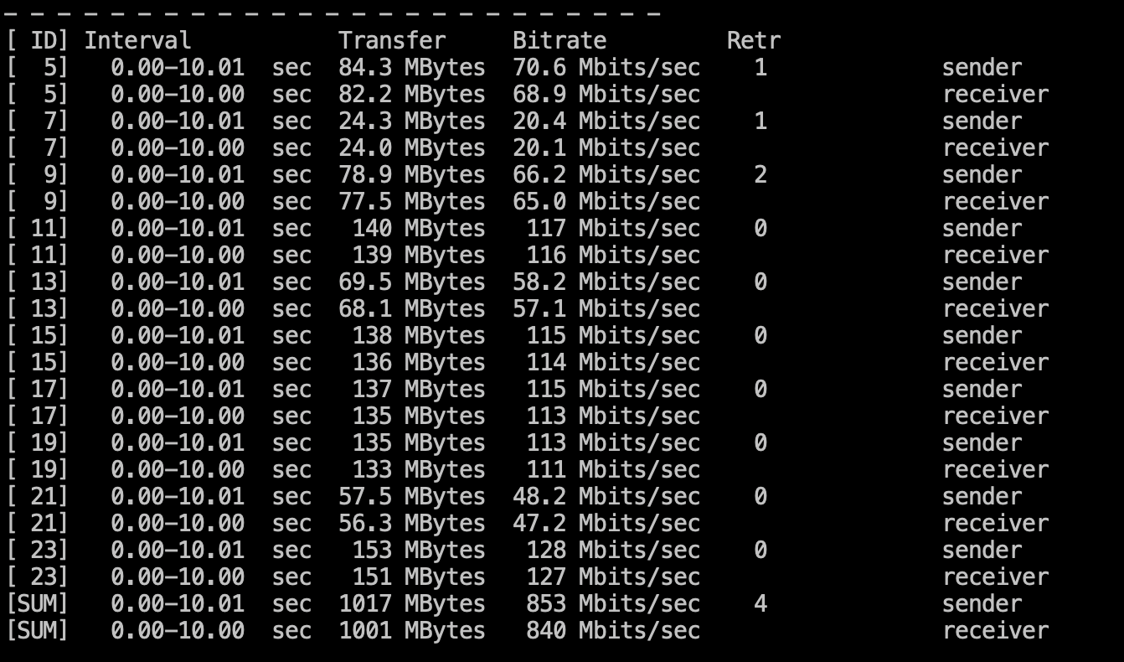Image resolution: width=1124 pixels, height=662 pixels.
Task: Click the Retr column header
Action: (x=754, y=40)
